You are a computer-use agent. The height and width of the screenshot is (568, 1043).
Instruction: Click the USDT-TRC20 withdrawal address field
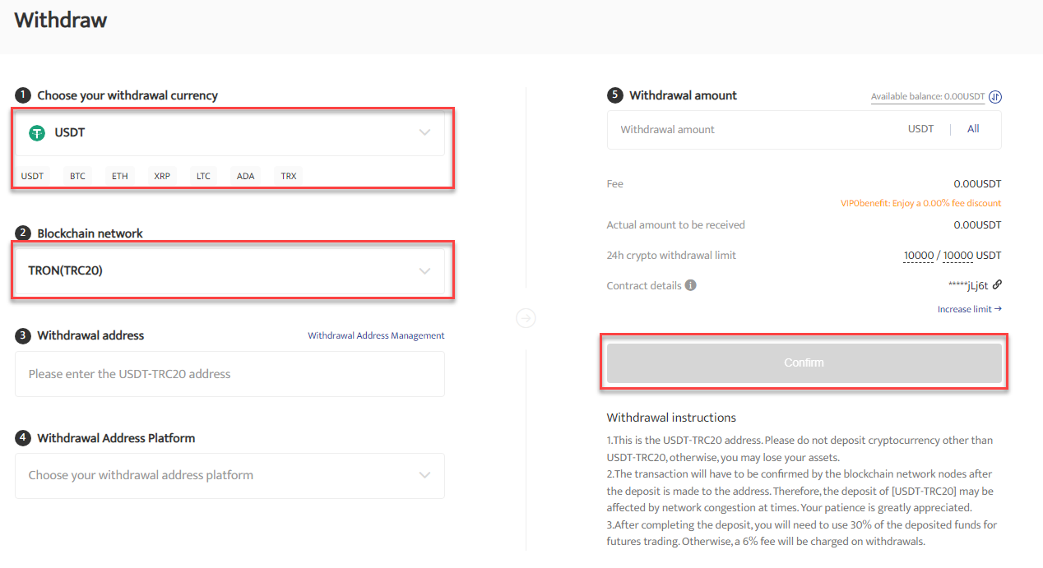tap(229, 374)
